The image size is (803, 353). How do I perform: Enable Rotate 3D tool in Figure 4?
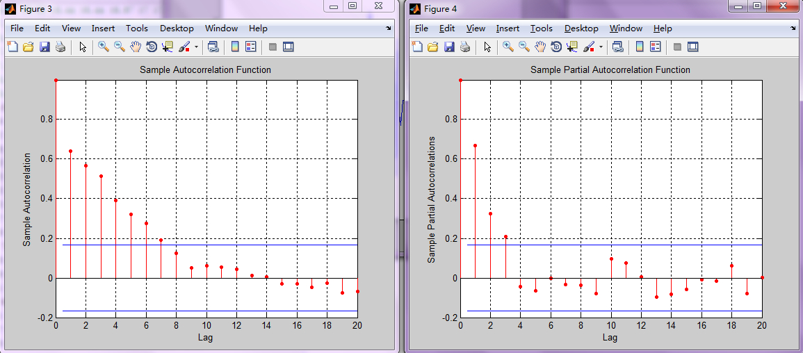556,47
